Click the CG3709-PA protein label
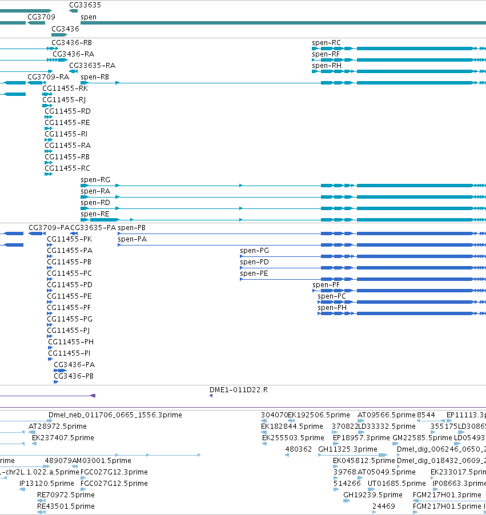The height and width of the screenshot is (515, 486). (49, 228)
